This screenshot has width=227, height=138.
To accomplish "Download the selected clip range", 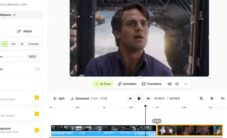I will point(80,98).
